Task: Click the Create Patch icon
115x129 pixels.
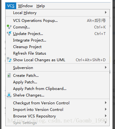Action: [x=9, y=76]
